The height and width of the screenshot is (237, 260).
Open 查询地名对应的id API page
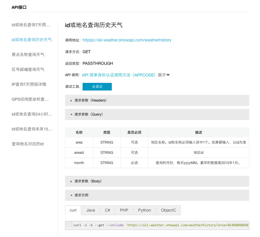[28, 144]
